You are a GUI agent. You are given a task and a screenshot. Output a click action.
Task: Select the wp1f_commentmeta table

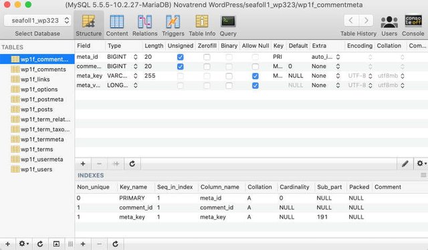pos(37,59)
